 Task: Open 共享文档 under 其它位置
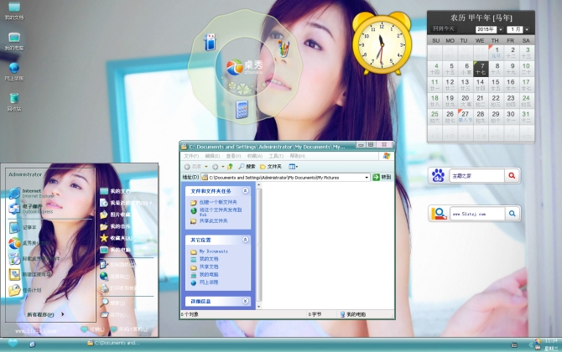pos(209,267)
